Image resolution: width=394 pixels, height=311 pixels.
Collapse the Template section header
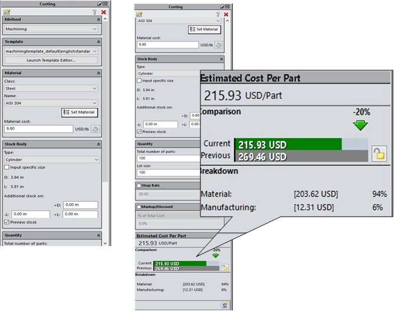pyautogui.click(x=98, y=42)
